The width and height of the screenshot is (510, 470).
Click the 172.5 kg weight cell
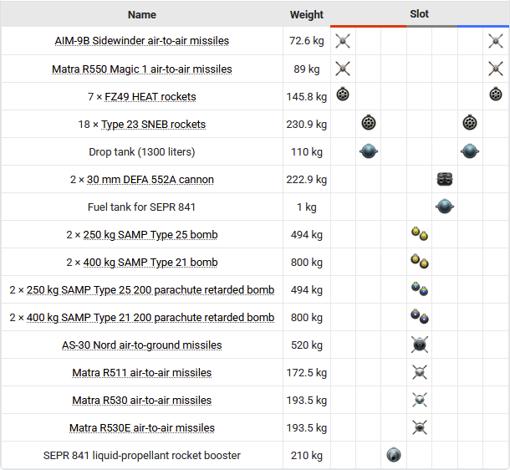pyautogui.click(x=307, y=373)
